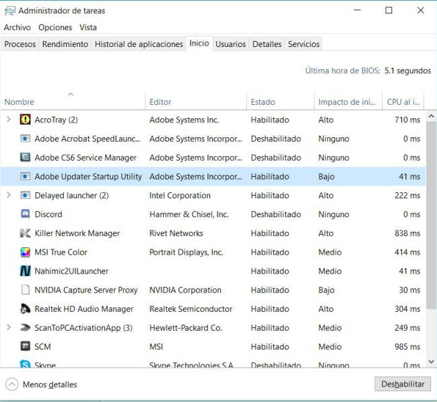Expand the ScanToPCActivationApp (3) group

(9, 327)
